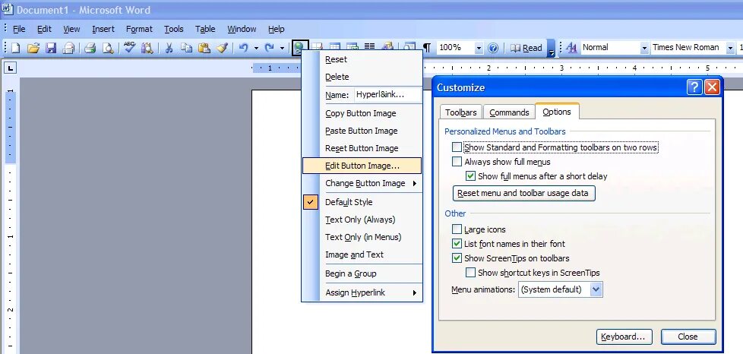Enable Show shortcut keys in ScreenTips

tap(470, 273)
